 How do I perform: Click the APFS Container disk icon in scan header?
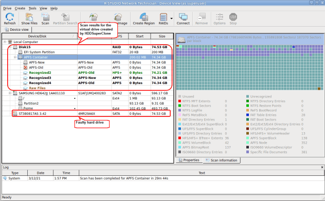pyautogui.click(x=182, y=39)
